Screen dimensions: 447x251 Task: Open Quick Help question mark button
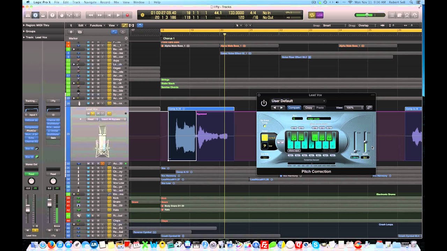tap(52, 15)
